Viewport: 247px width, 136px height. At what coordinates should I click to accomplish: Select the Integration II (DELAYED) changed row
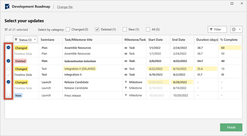8,69
